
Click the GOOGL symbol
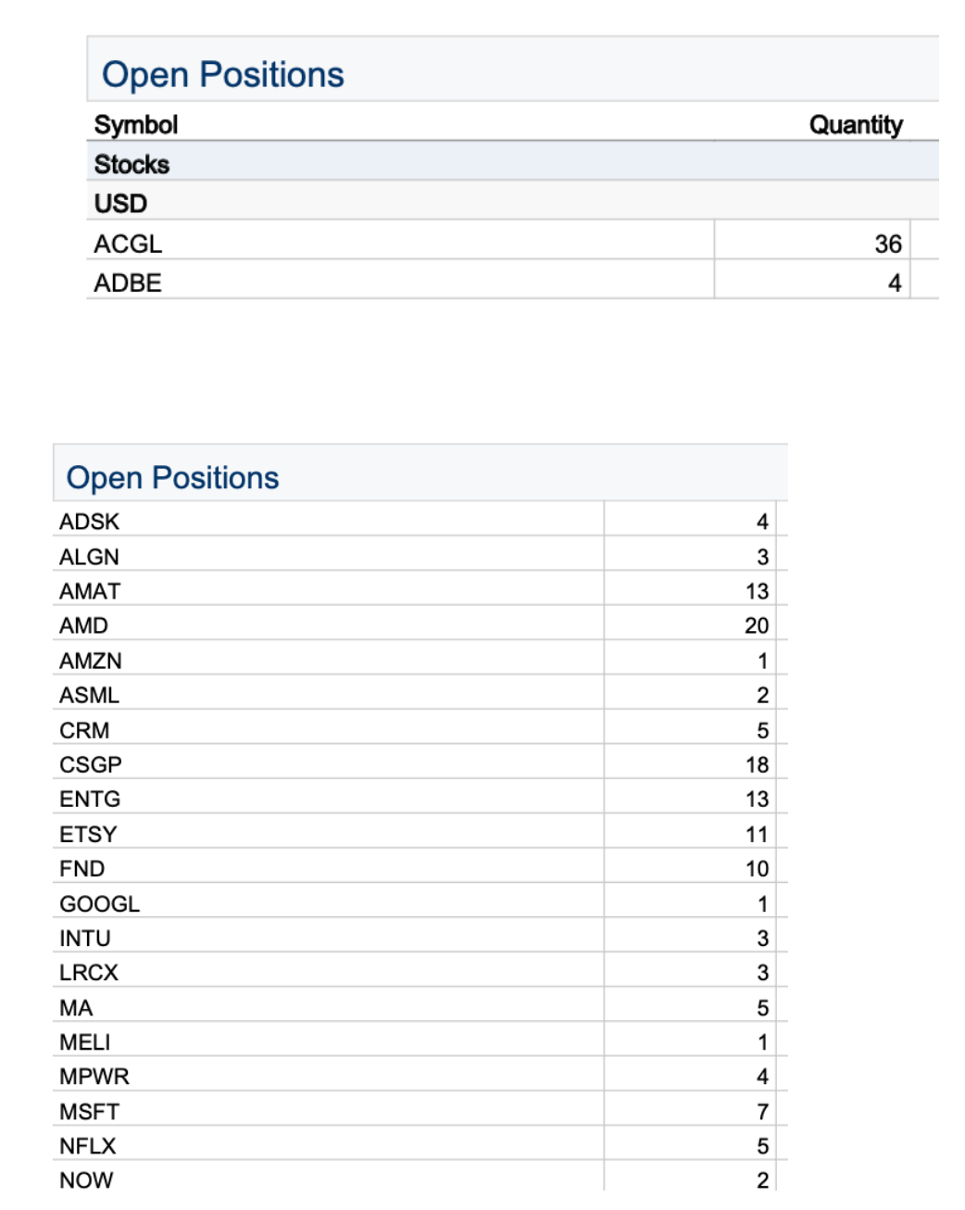(99, 904)
